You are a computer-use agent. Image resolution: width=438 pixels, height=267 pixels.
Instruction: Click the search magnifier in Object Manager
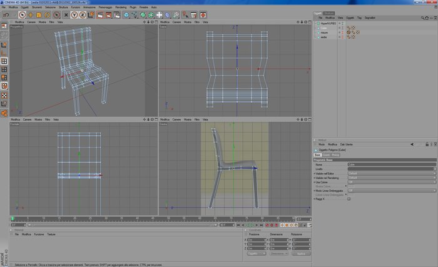pos(422,18)
